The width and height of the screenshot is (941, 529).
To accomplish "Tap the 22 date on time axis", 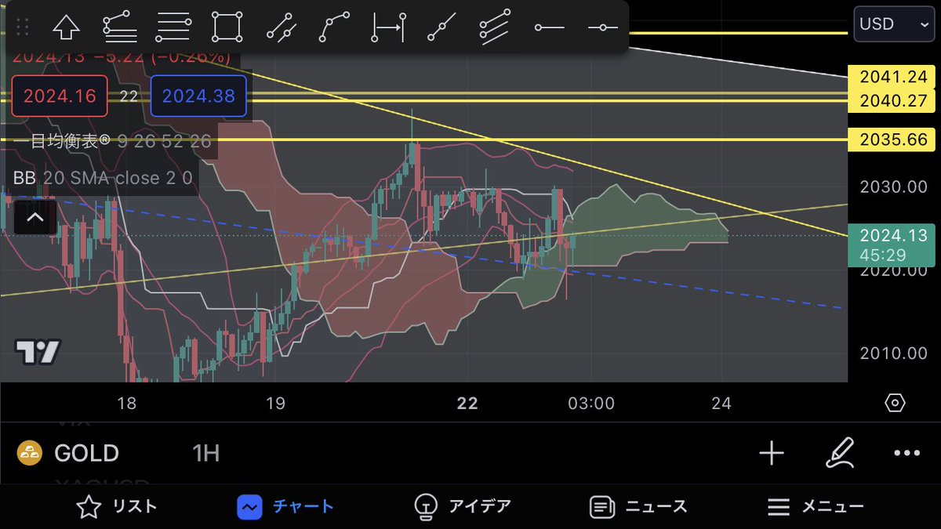I will 467,403.
